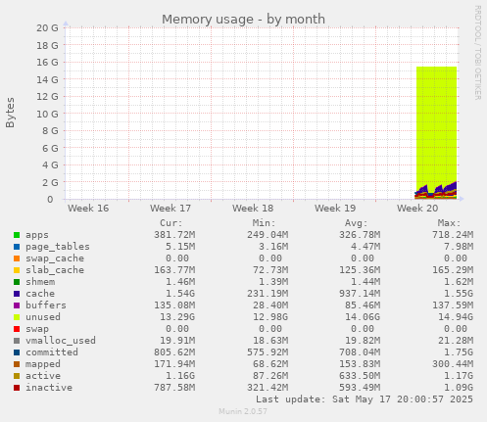Screen dimensions: 487x422
Task: Click cache average value 937.14M
Action: 360,294
